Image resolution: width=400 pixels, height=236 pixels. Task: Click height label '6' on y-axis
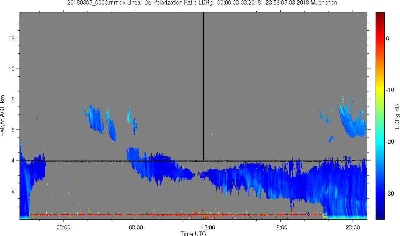click(x=13, y=130)
